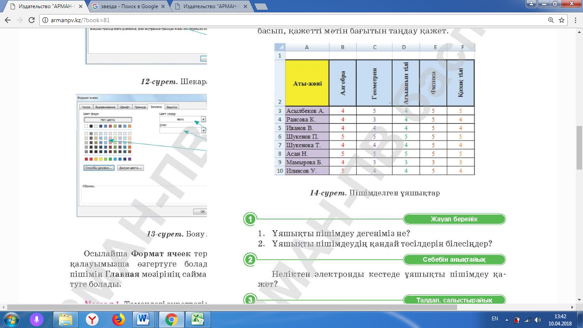Click the green Жауап берейік heading
This screenshot has height=328, width=583.
pos(454,219)
